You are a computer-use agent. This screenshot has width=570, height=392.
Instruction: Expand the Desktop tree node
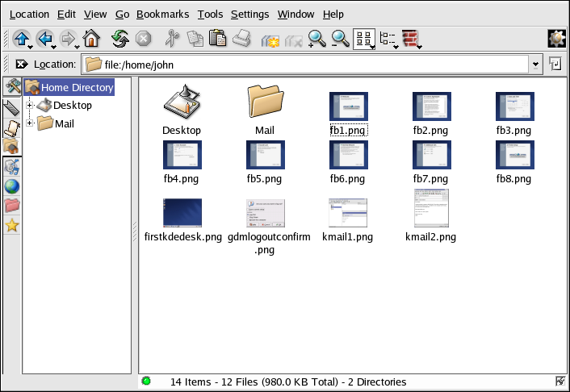pyautogui.click(x=30, y=105)
